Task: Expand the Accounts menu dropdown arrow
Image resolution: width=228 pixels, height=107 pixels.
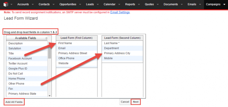Action: coord(32,4)
